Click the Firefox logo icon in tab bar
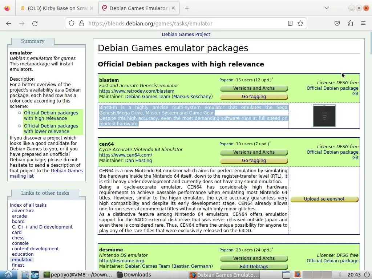 click(7, 8)
